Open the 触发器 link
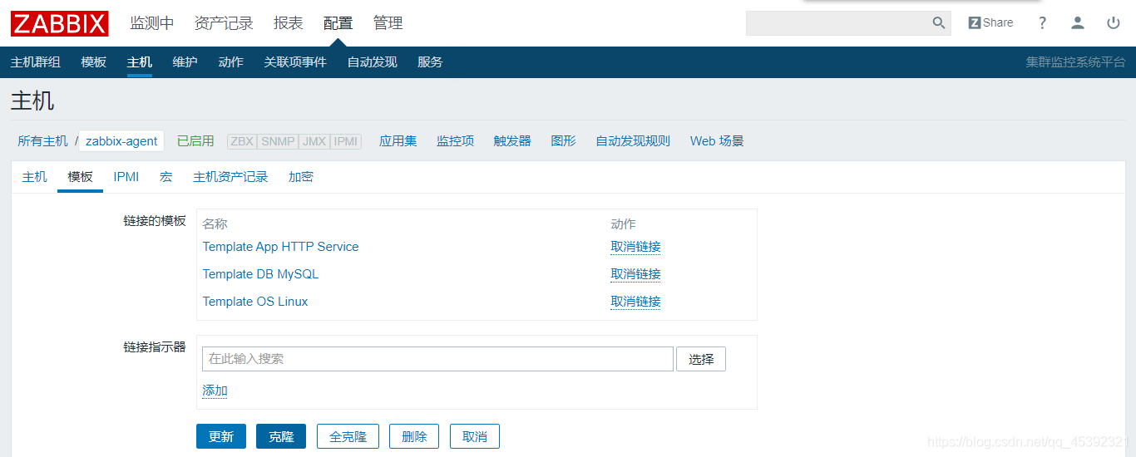 (512, 141)
